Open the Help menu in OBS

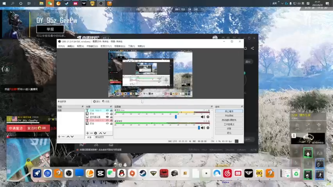[141, 46]
